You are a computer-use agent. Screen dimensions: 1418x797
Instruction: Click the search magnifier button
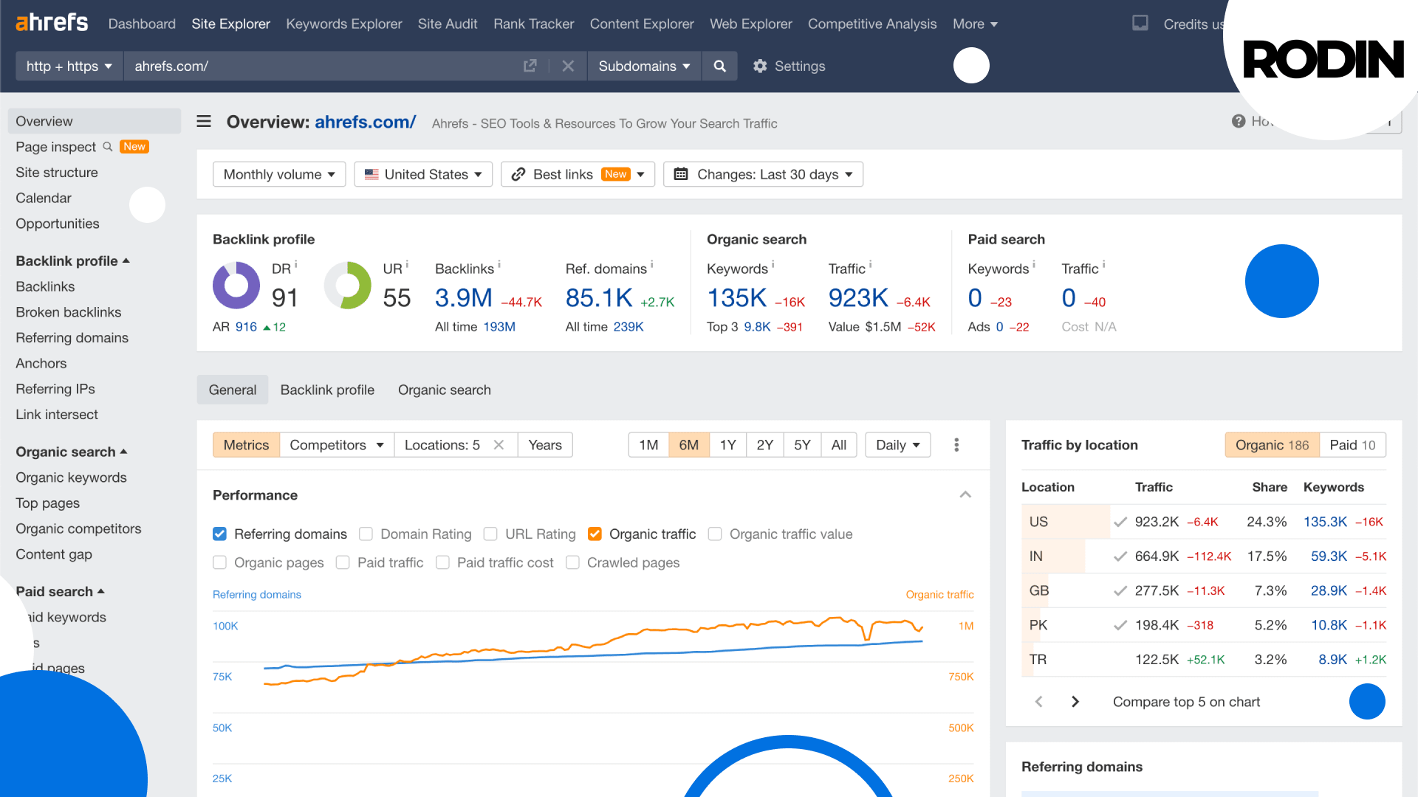719,66
